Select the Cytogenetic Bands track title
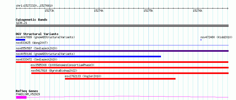This screenshot has height=100, width=236. tap(32, 20)
